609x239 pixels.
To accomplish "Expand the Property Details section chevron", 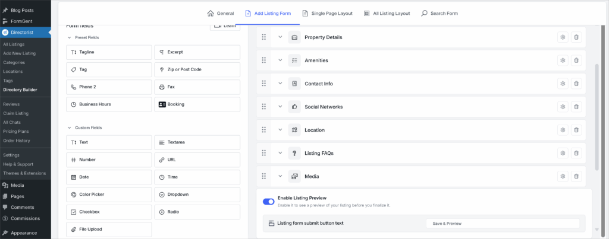I will point(280,37).
